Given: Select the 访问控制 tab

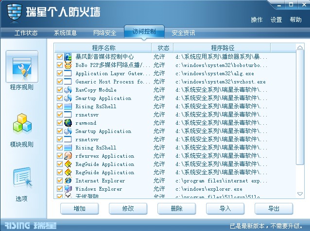Looking at the screenshot, I should (x=144, y=32).
